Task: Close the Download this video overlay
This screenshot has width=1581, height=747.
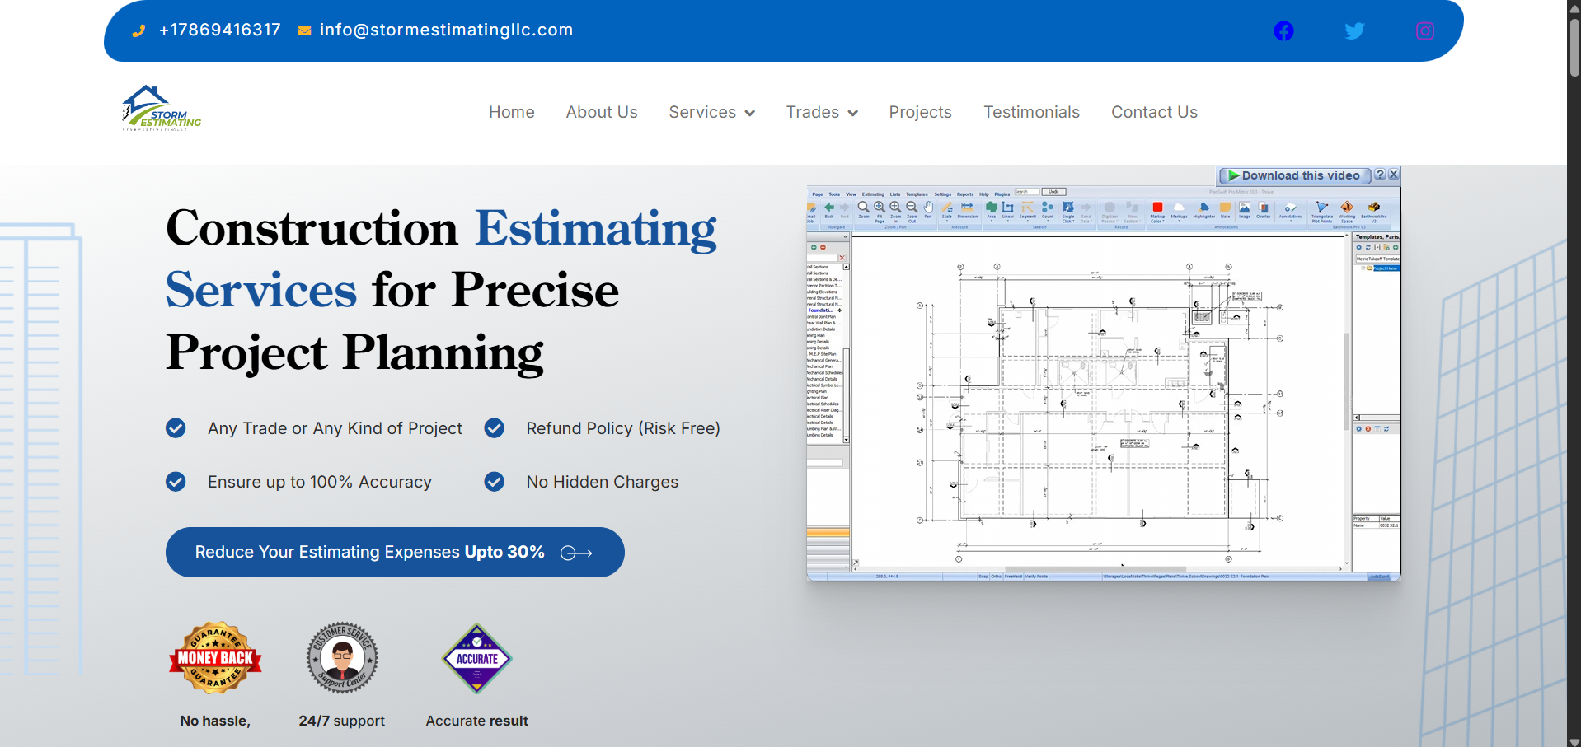Action: [1393, 175]
